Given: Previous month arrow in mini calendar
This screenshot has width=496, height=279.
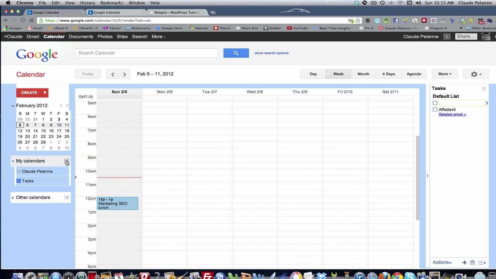Looking at the screenshot, I should [x=61, y=105].
